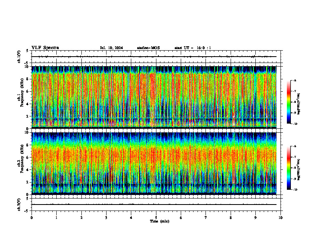Click the "6" kHz tick of ch.2 spectrogram

[x=28, y=157]
